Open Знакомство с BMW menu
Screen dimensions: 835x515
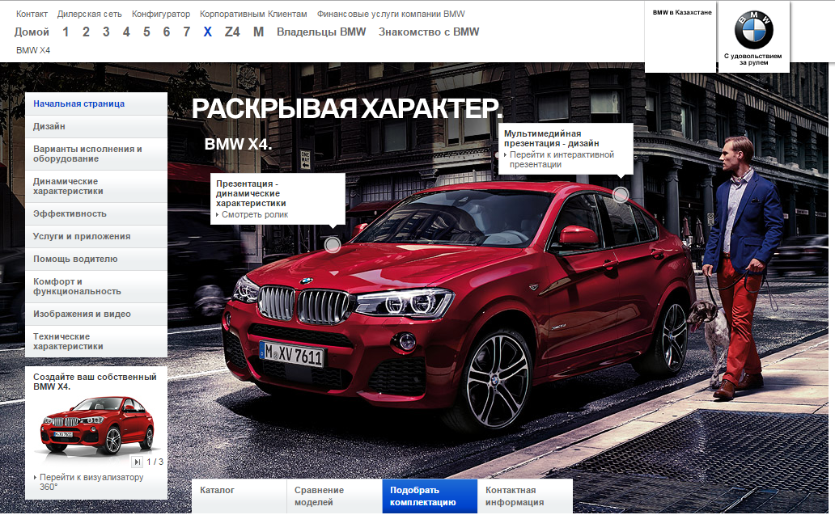(x=429, y=32)
